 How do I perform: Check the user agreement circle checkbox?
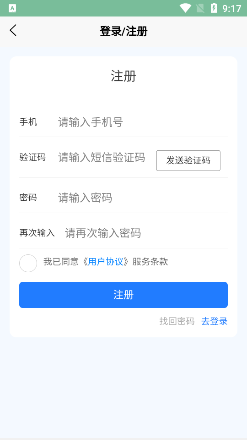tap(28, 263)
